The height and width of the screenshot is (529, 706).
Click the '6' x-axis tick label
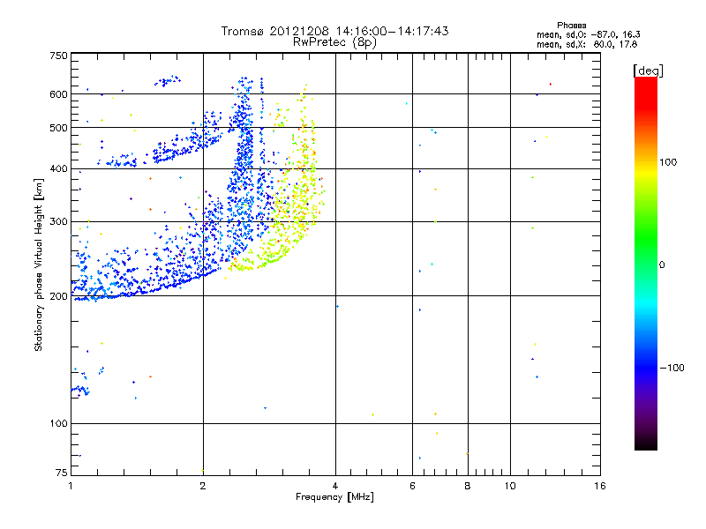point(412,486)
